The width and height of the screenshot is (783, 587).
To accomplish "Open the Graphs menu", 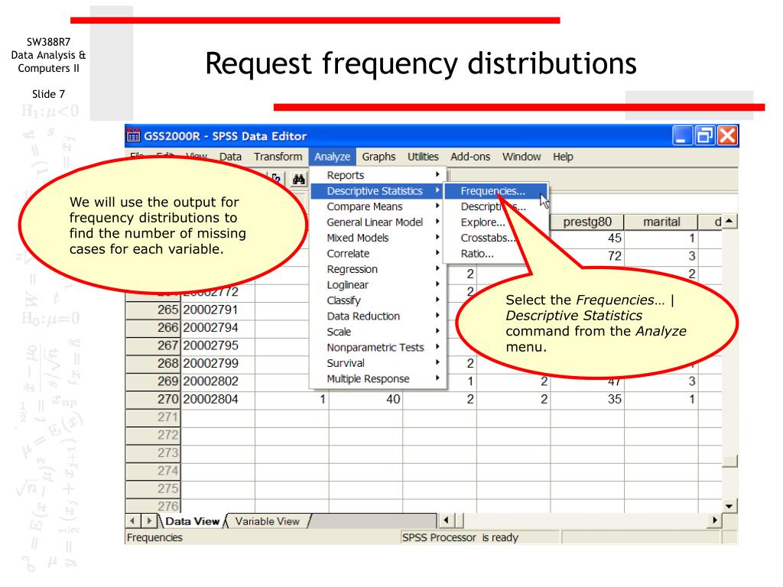I will (x=379, y=157).
